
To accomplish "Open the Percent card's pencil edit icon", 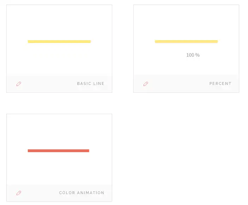I will click(x=146, y=84).
